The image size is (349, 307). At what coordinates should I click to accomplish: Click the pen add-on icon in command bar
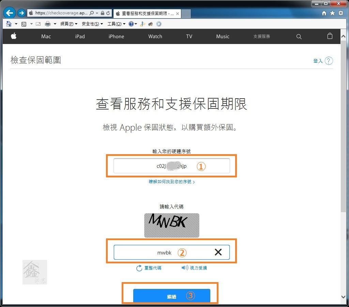point(142,24)
